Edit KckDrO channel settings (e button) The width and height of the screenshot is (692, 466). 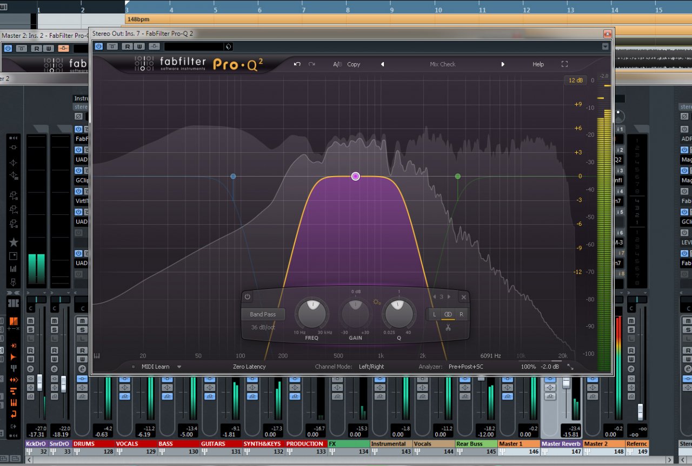pos(31,369)
